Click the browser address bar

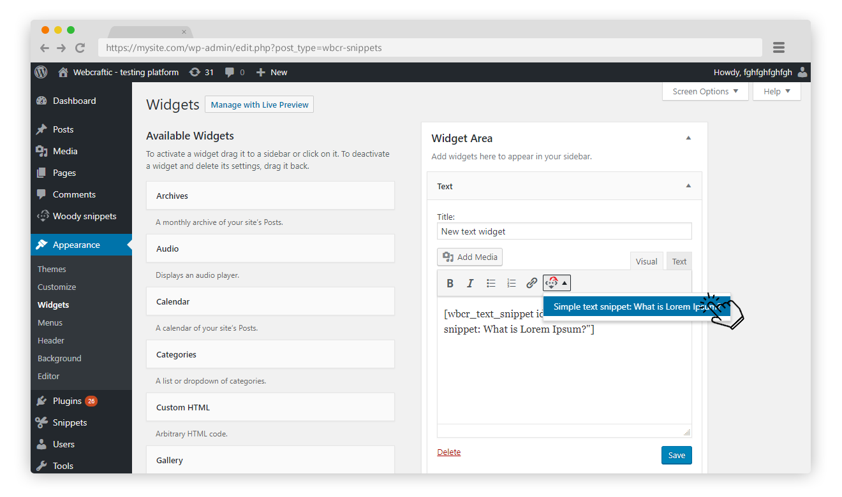point(431,48)
